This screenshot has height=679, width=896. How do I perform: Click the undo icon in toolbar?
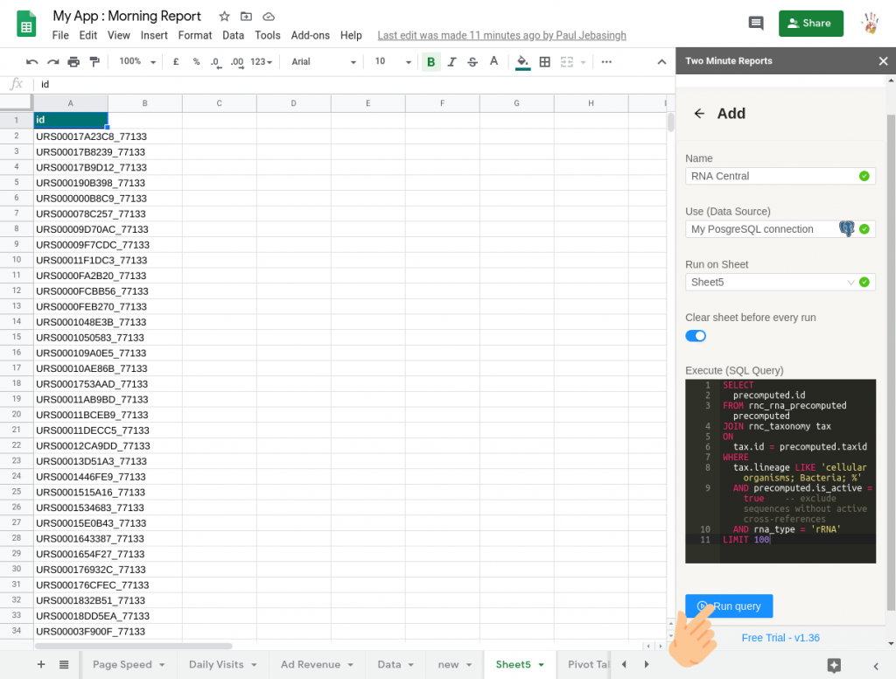(32, 62)
